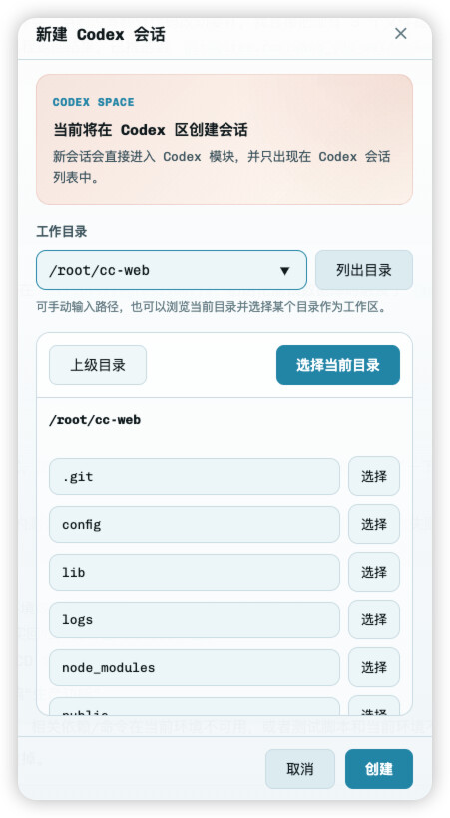Open the lib folder entry
The image size is (450, 818).
click(195, 573)
